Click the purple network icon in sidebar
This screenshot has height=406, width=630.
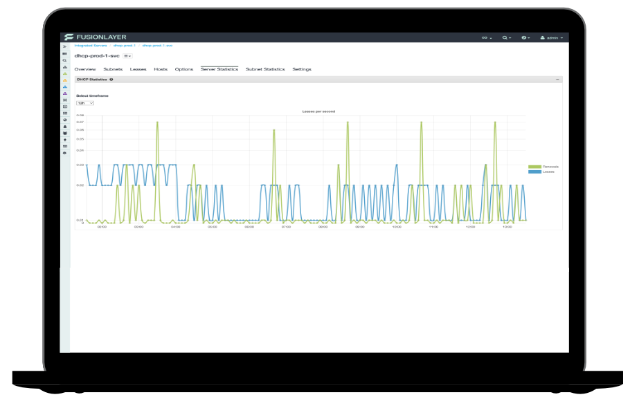click(65, 93)
